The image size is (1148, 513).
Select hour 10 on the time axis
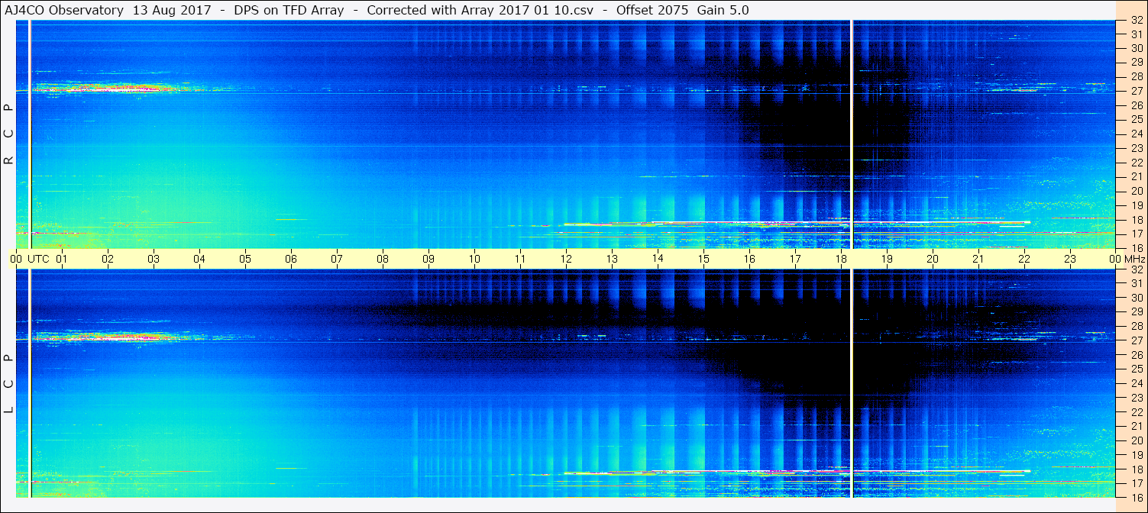point(474,259)
